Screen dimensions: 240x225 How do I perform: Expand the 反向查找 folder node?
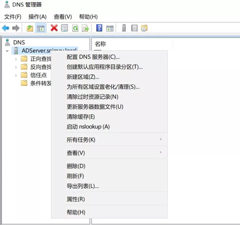point(16,67)
